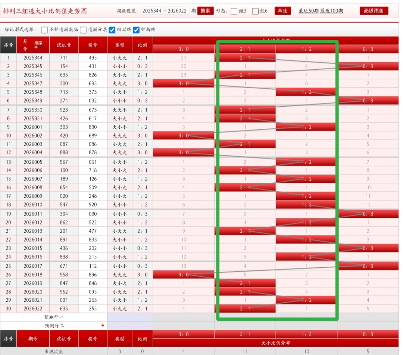Click 类型 小小小 in row 2025349
This screenshot has width=403, height=355.
[120, 101]
